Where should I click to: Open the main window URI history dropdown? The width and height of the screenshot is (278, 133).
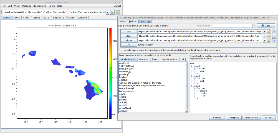click(108, 12)
